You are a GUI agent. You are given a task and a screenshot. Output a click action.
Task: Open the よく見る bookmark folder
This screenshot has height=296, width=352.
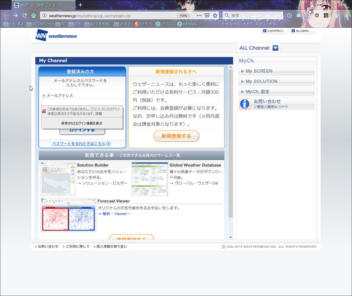tap(122, 24)
